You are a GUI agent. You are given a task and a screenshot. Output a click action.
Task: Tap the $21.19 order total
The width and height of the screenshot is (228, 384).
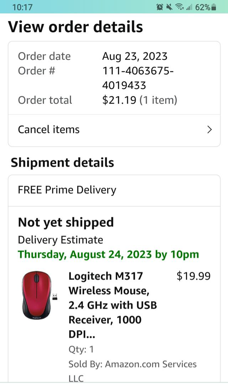tap(119, 100)
